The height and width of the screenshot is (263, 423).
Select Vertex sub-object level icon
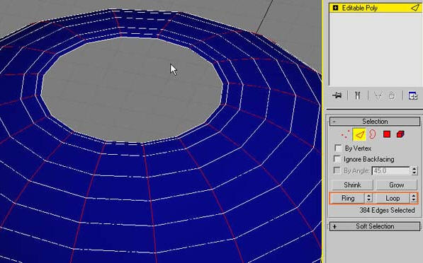pos(345,134)
